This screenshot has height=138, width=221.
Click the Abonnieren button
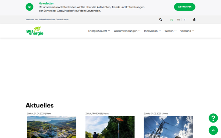(x=185, y=7)
